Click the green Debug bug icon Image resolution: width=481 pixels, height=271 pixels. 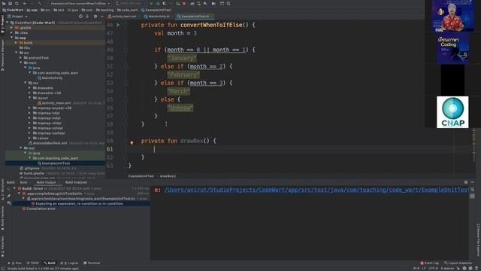coord(158,3)
